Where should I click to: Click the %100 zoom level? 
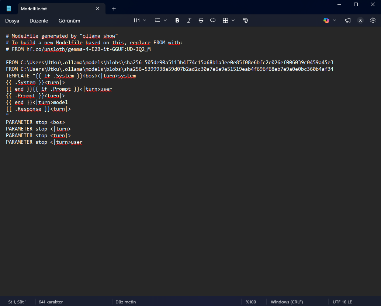point(251,302)
